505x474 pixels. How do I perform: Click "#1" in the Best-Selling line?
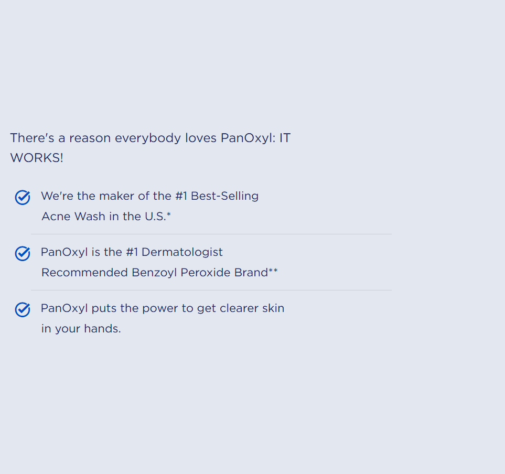click(181, 196)
